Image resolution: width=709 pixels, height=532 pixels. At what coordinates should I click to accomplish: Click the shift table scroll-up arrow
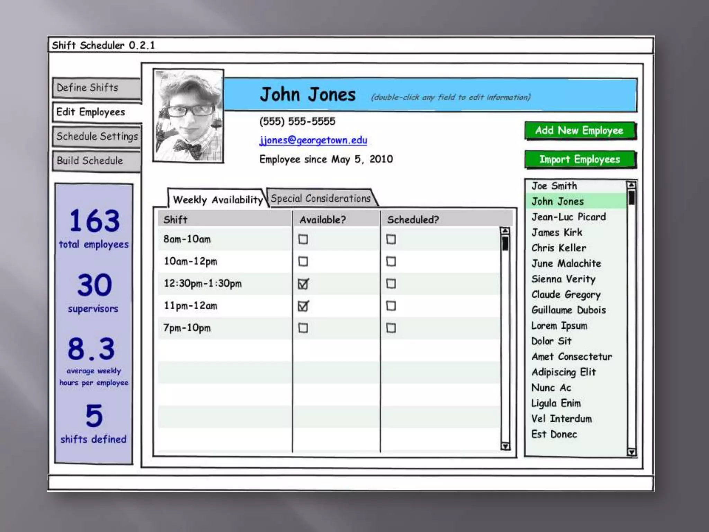coord(505,231)
